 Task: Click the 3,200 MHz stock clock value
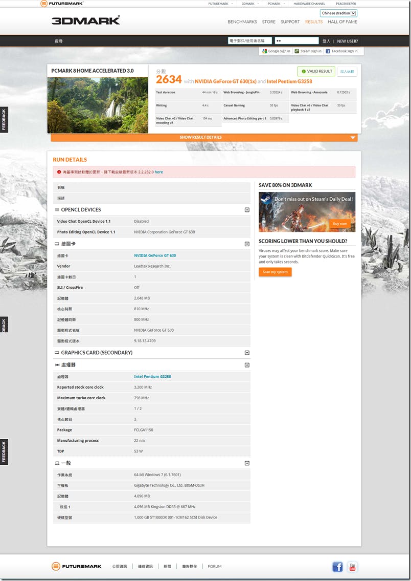click(x=143, y=387)
